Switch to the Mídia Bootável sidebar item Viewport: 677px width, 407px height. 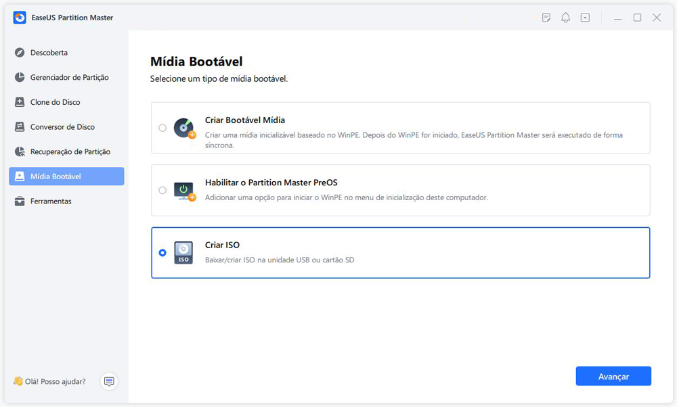coord(66,176)
